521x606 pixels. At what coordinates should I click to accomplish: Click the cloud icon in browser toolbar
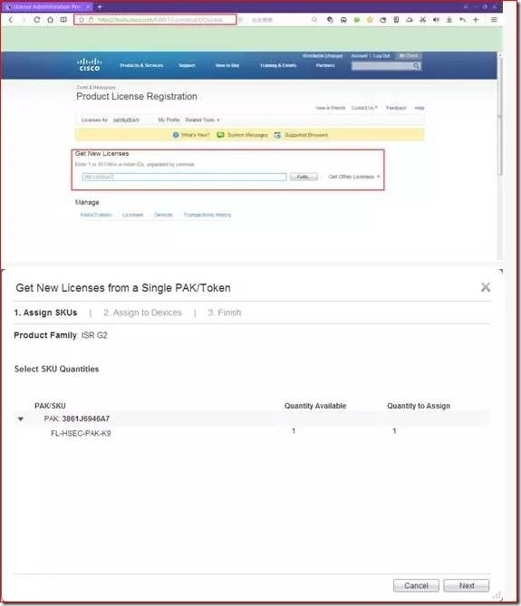(x=410, y=19)
